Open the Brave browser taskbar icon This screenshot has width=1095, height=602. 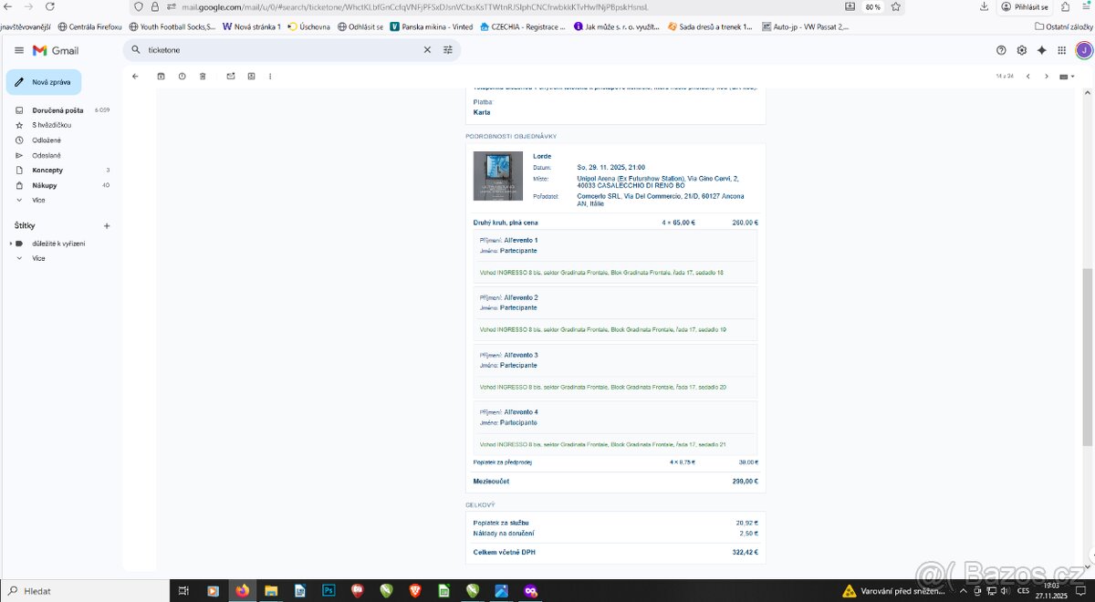pos(415,591)
